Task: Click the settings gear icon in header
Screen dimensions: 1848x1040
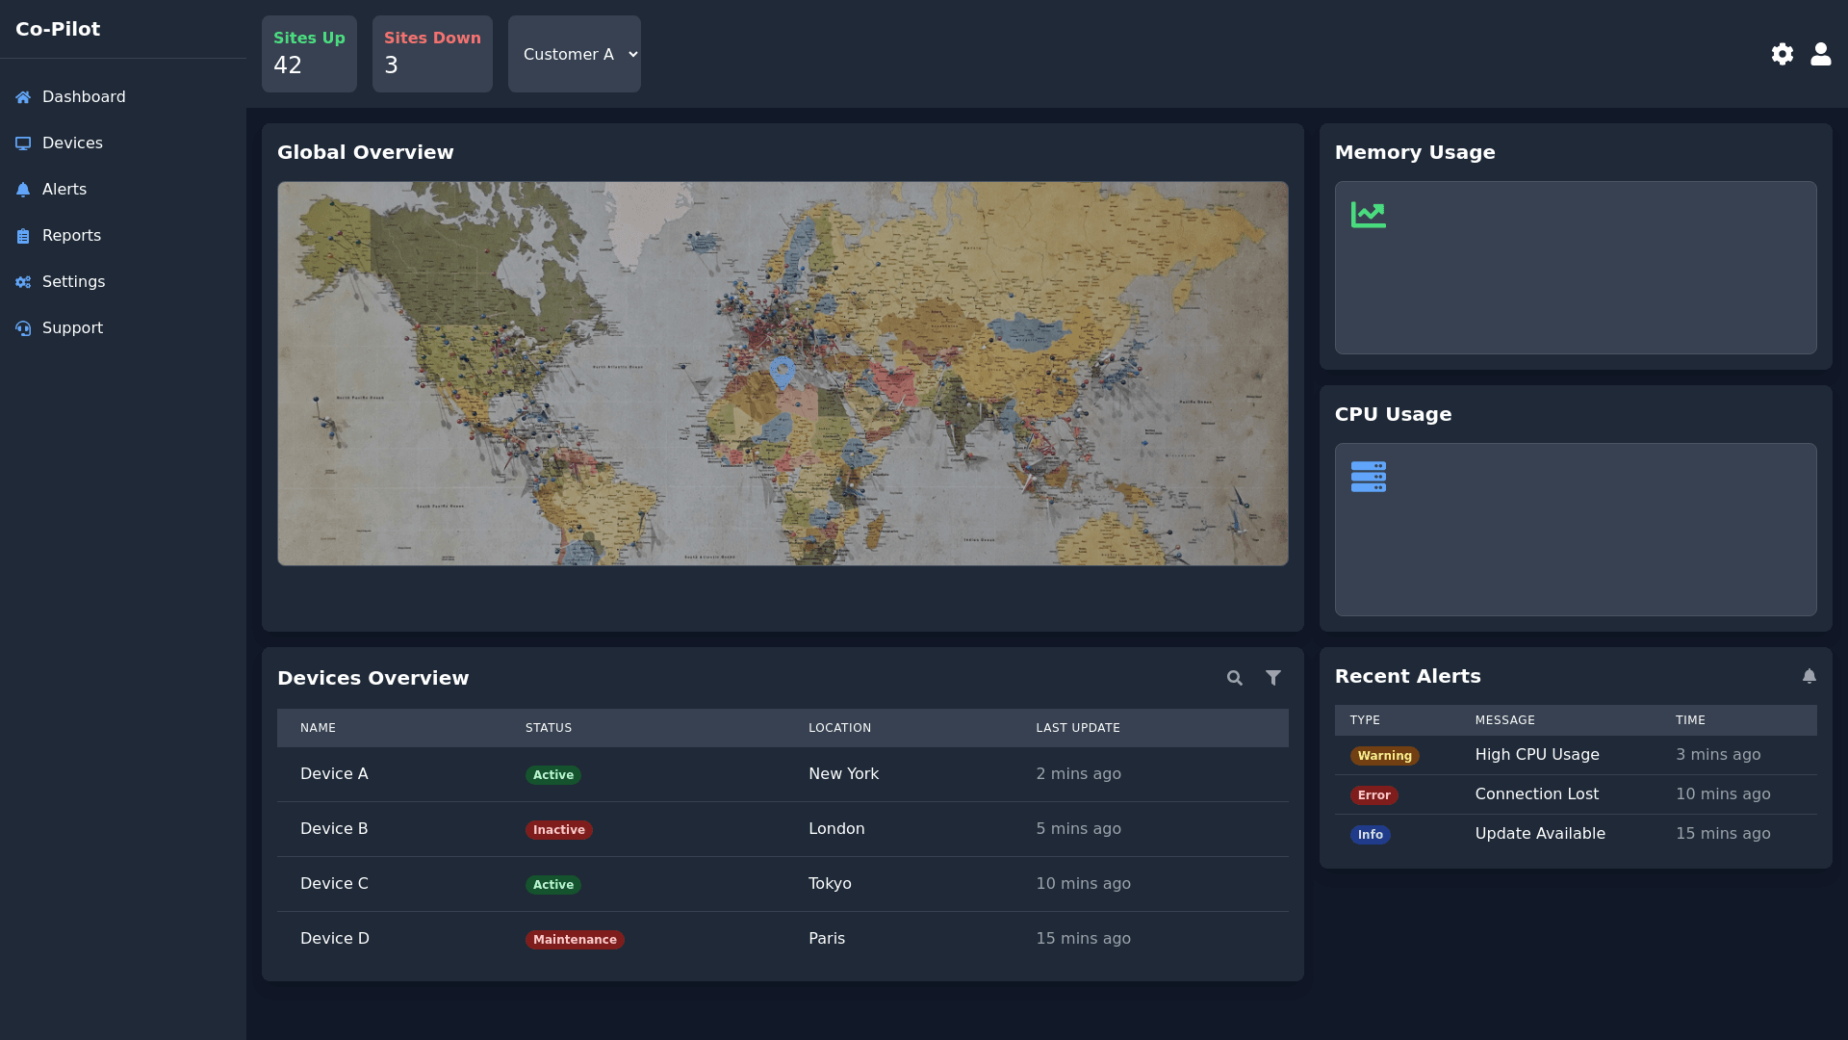Action: (x=1782, y=54)
